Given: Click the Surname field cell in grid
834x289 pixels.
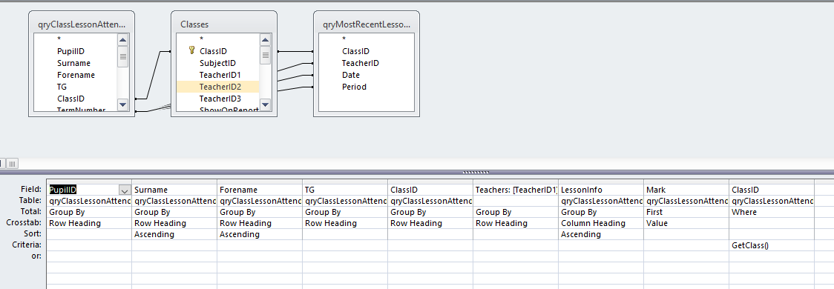Looking at the screenshot, I should pos(174,190).
